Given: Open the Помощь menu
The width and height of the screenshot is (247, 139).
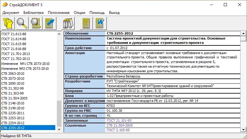Looking at the screenshot, I should coord(97,13).
